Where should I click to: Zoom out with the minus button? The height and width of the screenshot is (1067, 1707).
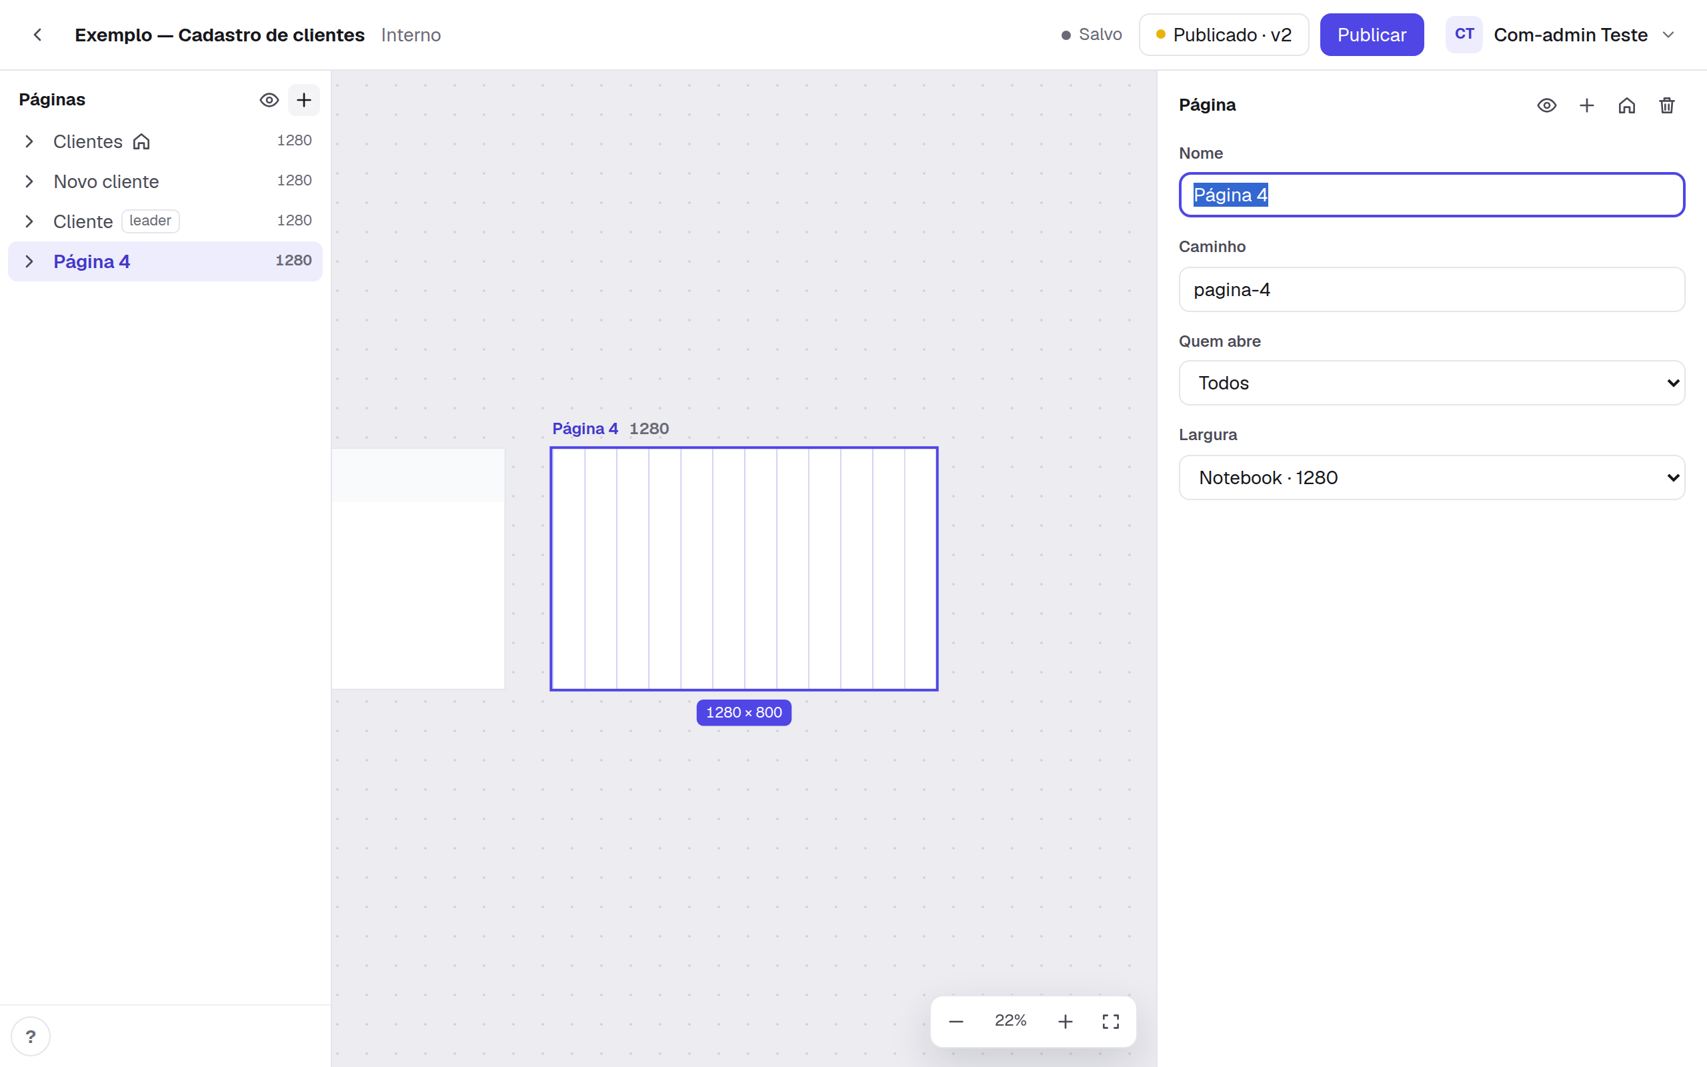(x=956, y=1021)
